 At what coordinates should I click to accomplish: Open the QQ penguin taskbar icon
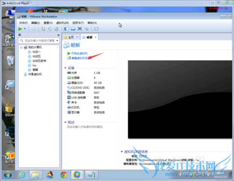pos(50,175)
